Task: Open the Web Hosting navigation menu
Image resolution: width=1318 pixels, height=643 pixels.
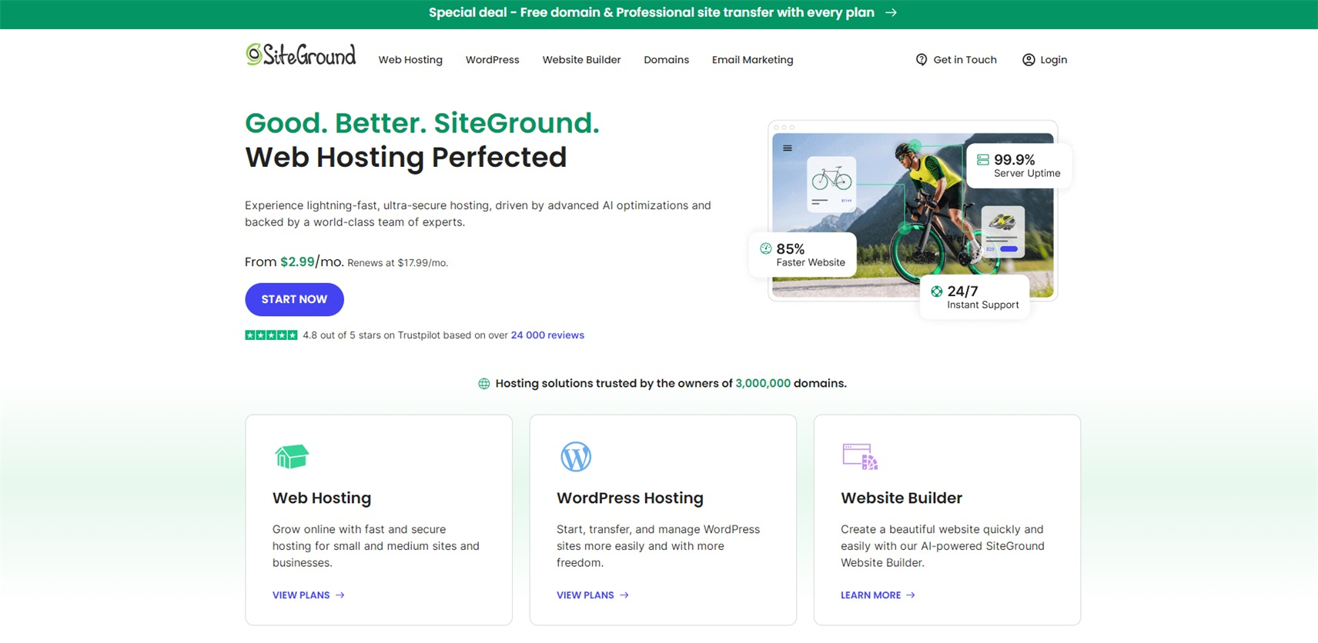Action: point(410,60)
